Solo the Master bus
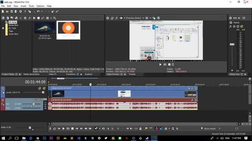This screenshot has width=252, height=141. coord(242,26)
